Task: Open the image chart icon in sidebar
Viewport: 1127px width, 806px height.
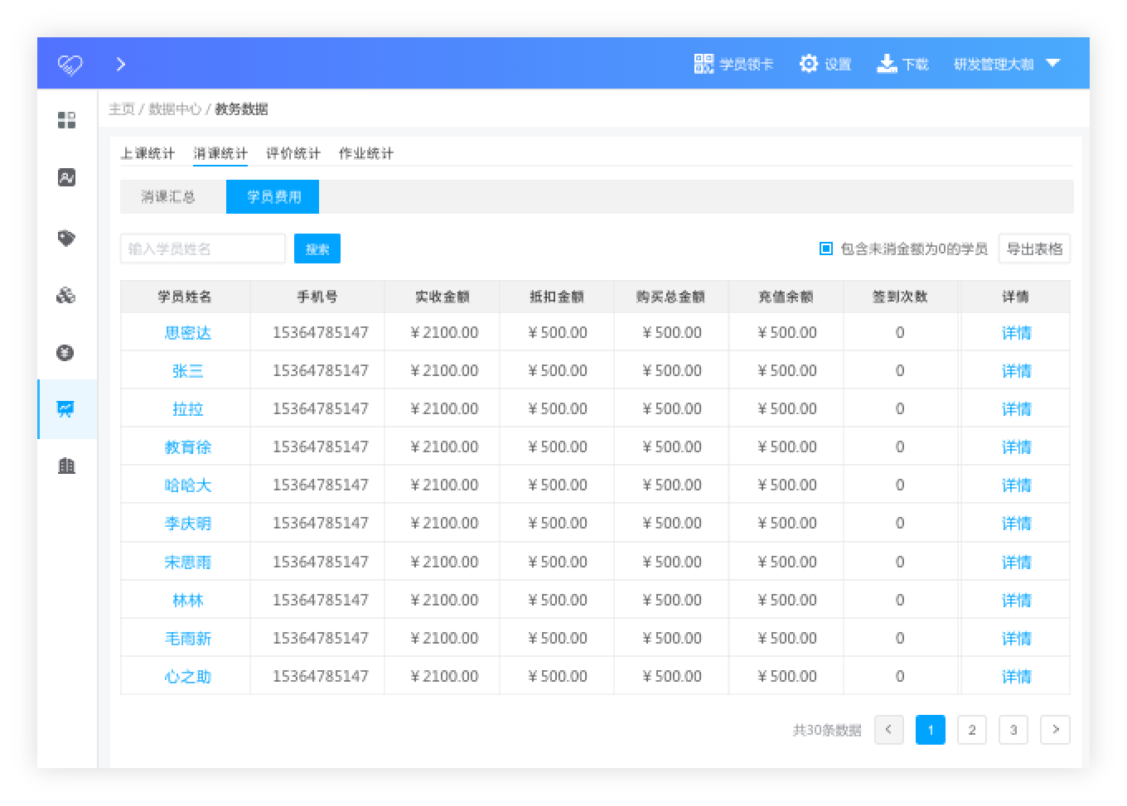Action: [67, 177]
